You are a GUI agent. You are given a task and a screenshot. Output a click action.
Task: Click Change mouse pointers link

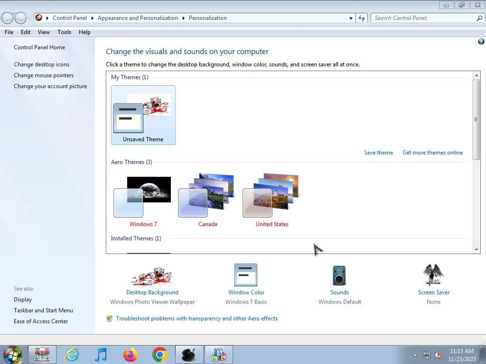coord(44,75)
